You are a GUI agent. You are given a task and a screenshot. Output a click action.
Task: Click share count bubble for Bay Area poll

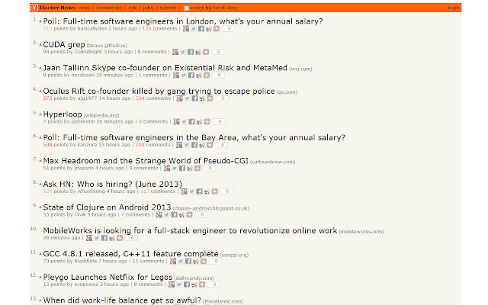click(222, 145)
